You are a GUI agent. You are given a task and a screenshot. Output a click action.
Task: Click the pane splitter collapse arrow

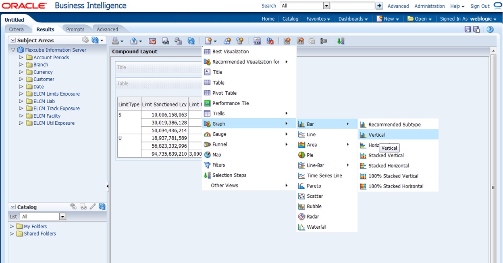tap(108, 186)
